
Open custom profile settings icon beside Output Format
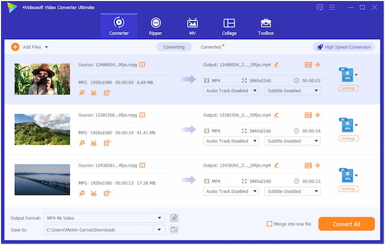point(174,218)
